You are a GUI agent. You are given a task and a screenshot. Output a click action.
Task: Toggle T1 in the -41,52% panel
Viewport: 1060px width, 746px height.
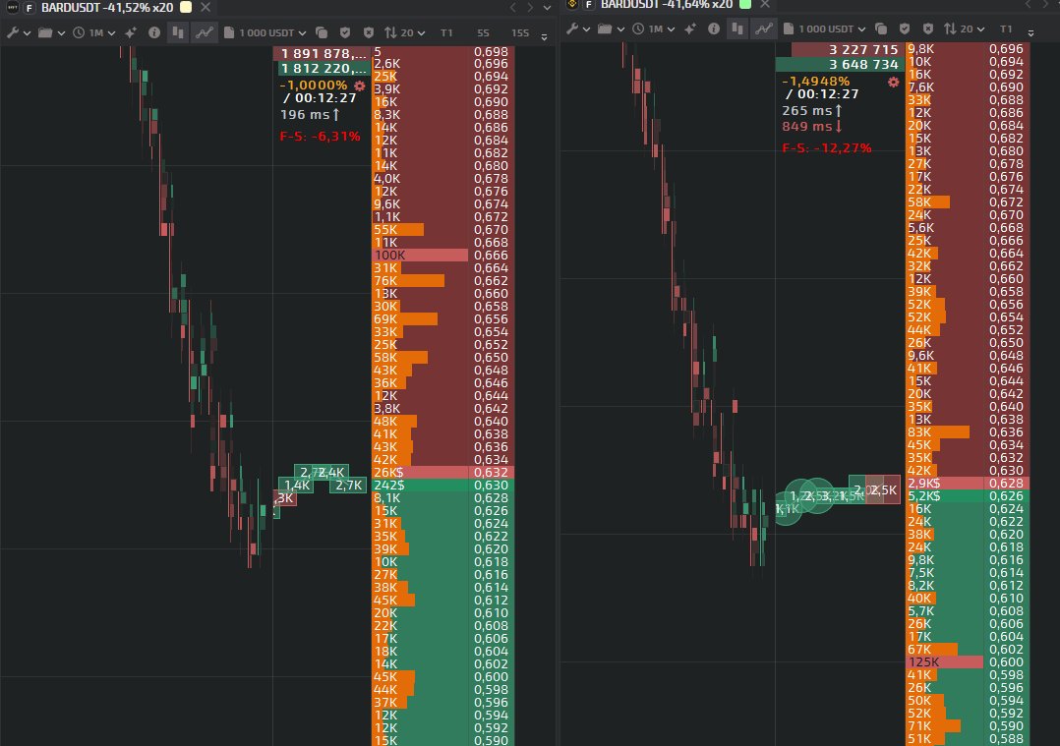pyautogui.click(x=446, y=32)
